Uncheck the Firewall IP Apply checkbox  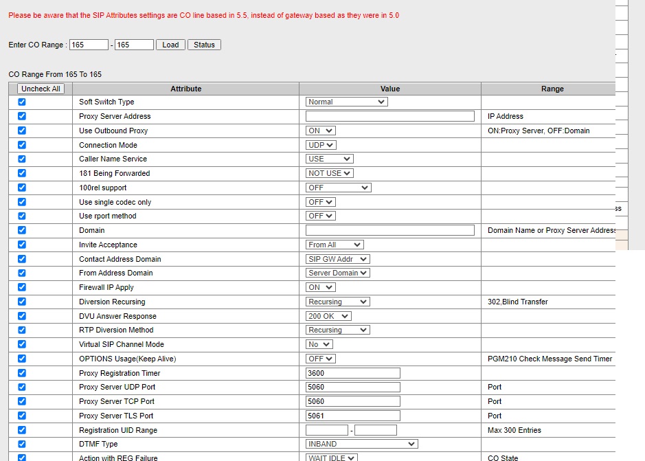click(x=22, y=287)
